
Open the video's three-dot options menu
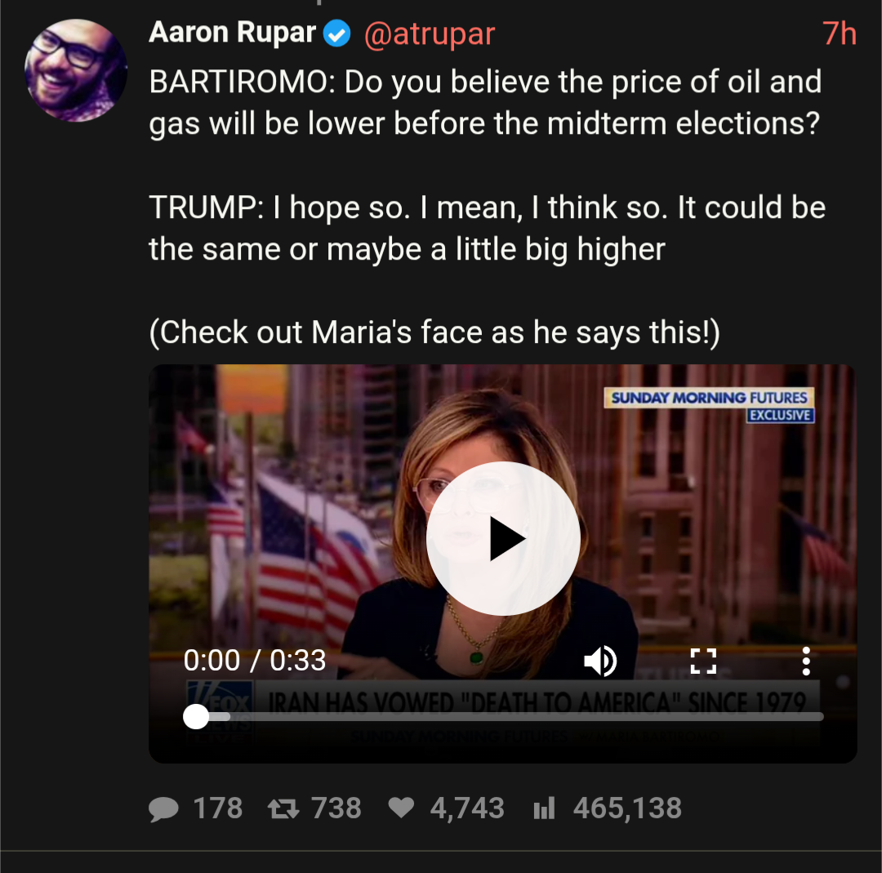click(806, 661)
